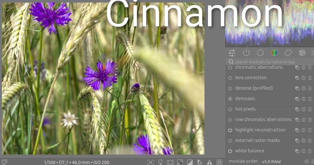Screen dimensions: 314x165
Task: Open multi-instance menu for raw chromatic aberrations
Action: click(x=297, y=120)
